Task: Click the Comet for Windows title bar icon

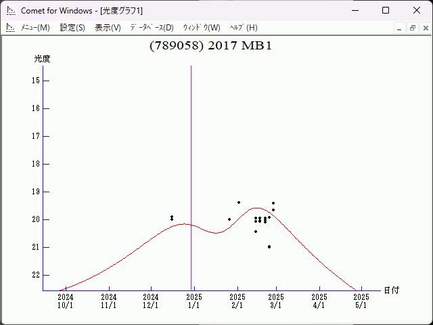Action: 10,10
